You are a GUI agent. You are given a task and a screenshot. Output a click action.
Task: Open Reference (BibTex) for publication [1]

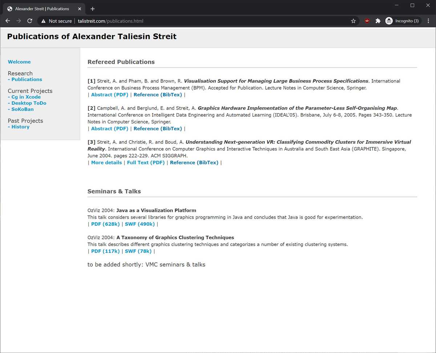[x=158, y=95]
